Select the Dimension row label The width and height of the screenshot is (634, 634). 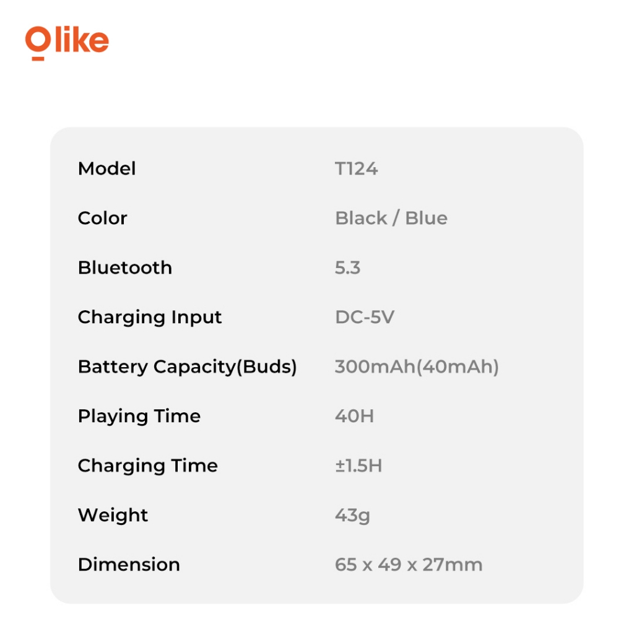(129, 565)
